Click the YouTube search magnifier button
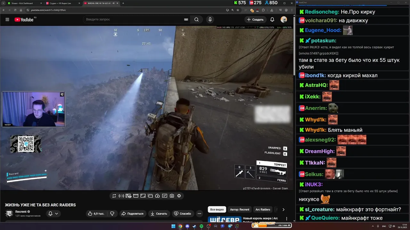 (x=197, y=19)
